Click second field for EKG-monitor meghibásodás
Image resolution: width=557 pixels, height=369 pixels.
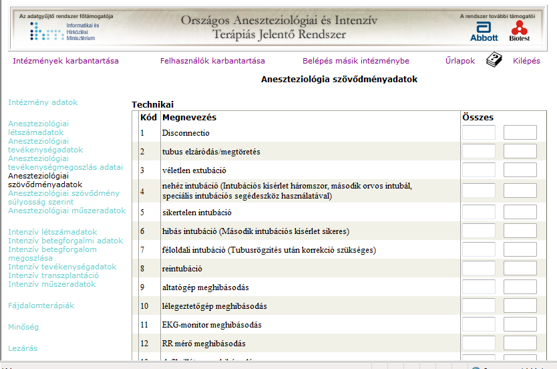pos(520,324)
